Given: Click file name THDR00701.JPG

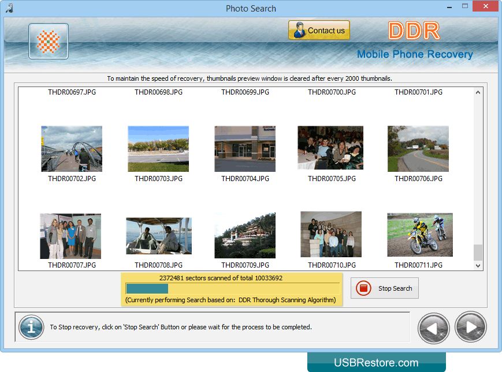Looking at the screenshot, I should click(418, 92).
